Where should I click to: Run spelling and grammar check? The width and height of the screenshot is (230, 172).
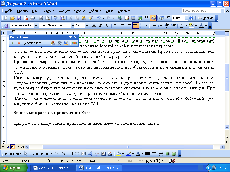(55, 18)
